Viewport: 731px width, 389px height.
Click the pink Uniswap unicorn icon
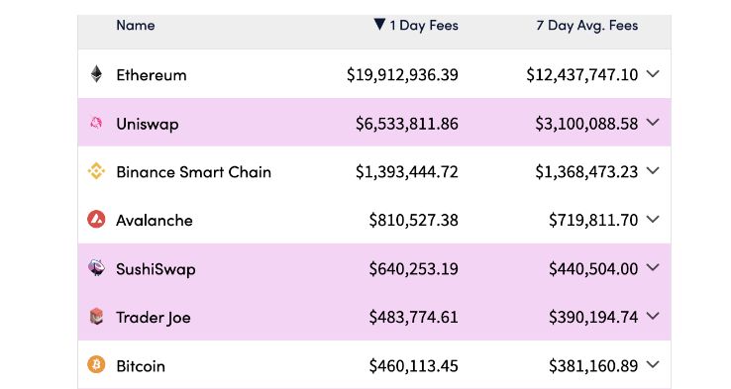point(96,123)
